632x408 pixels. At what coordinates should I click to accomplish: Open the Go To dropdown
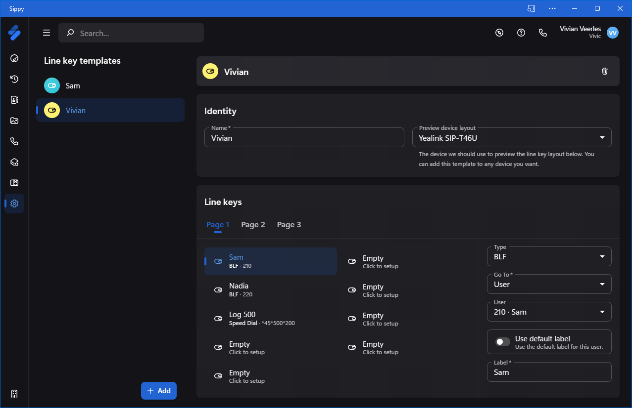click(549, 285)
